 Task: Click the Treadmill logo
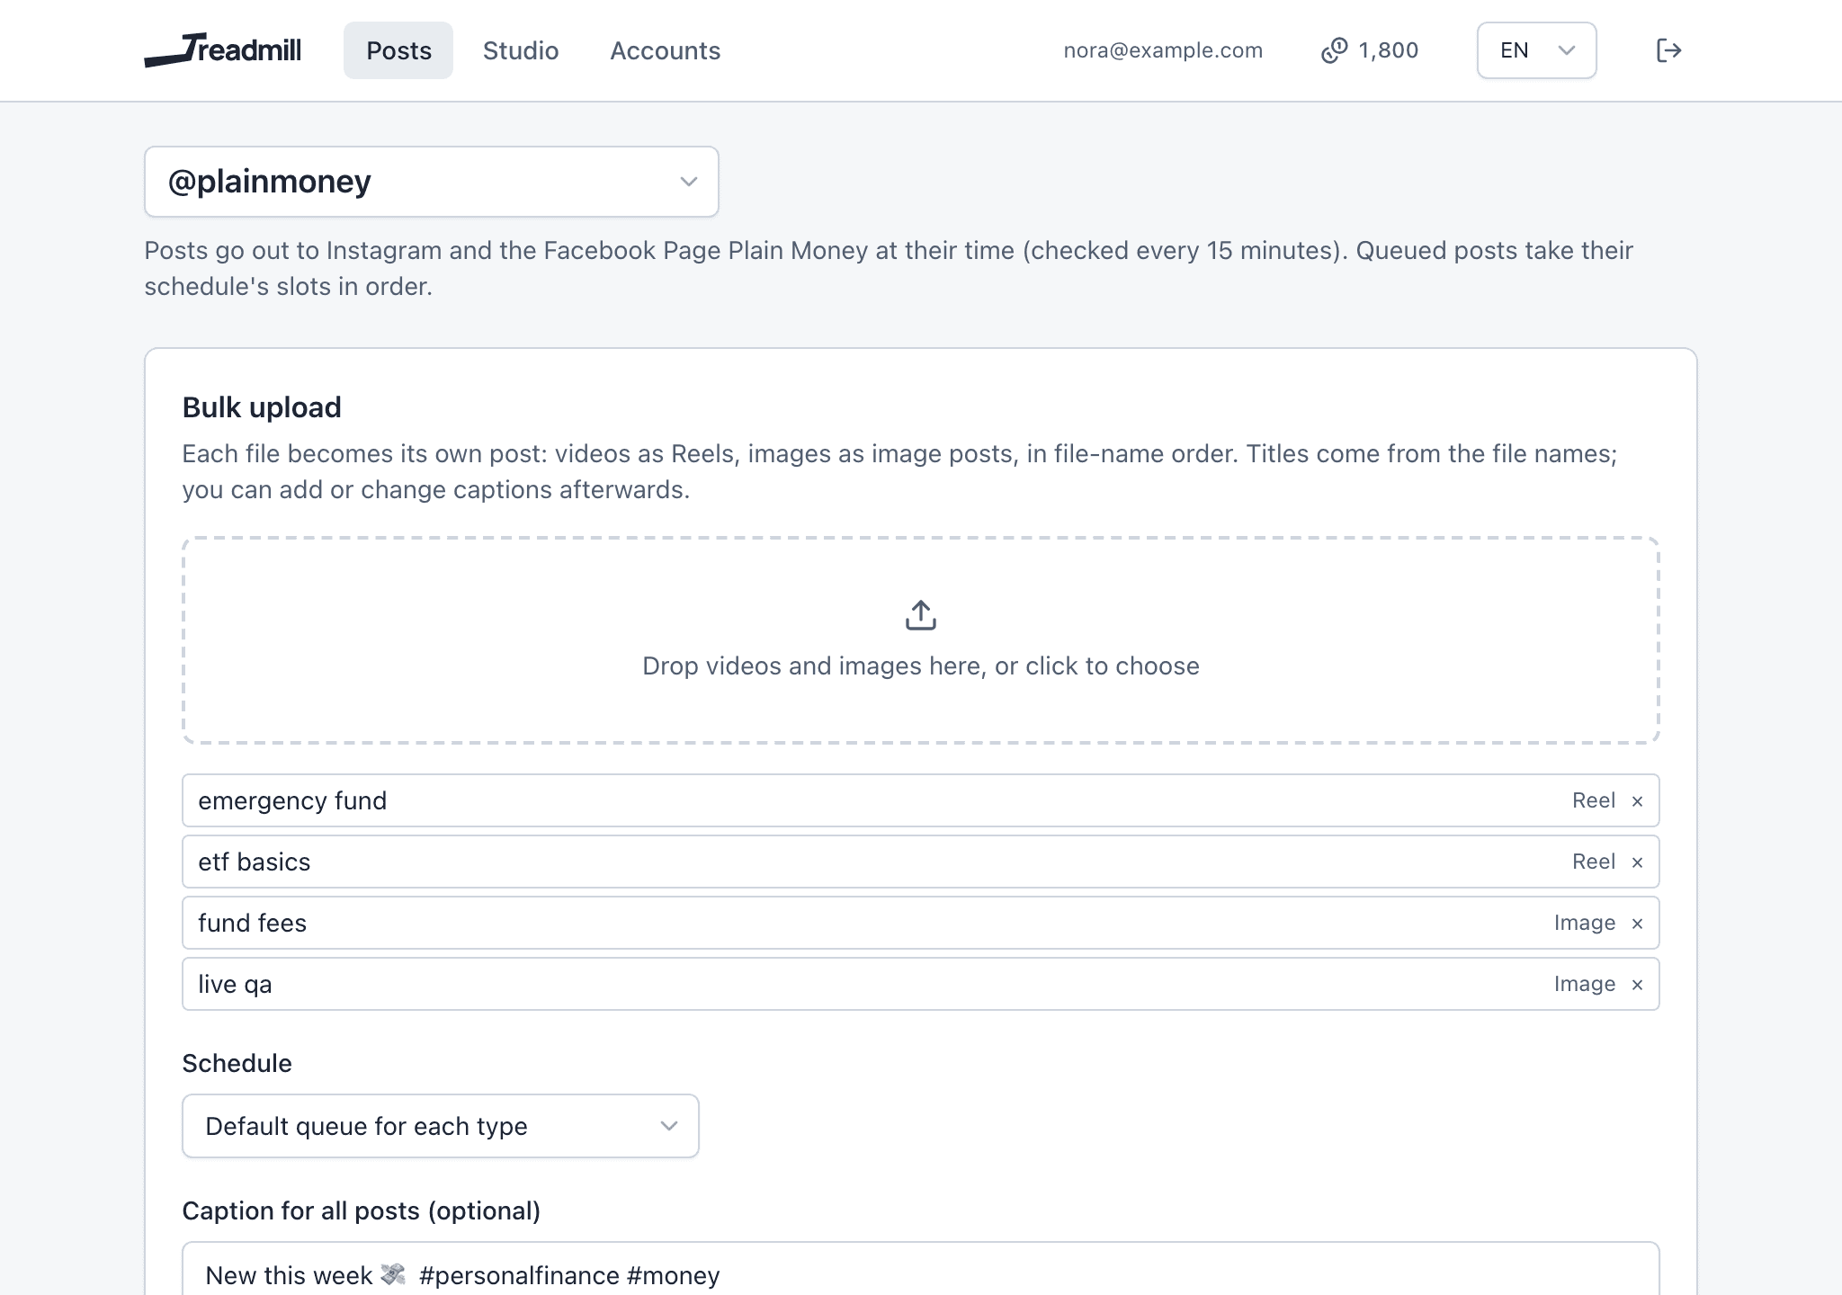click(x=223, y=50)
